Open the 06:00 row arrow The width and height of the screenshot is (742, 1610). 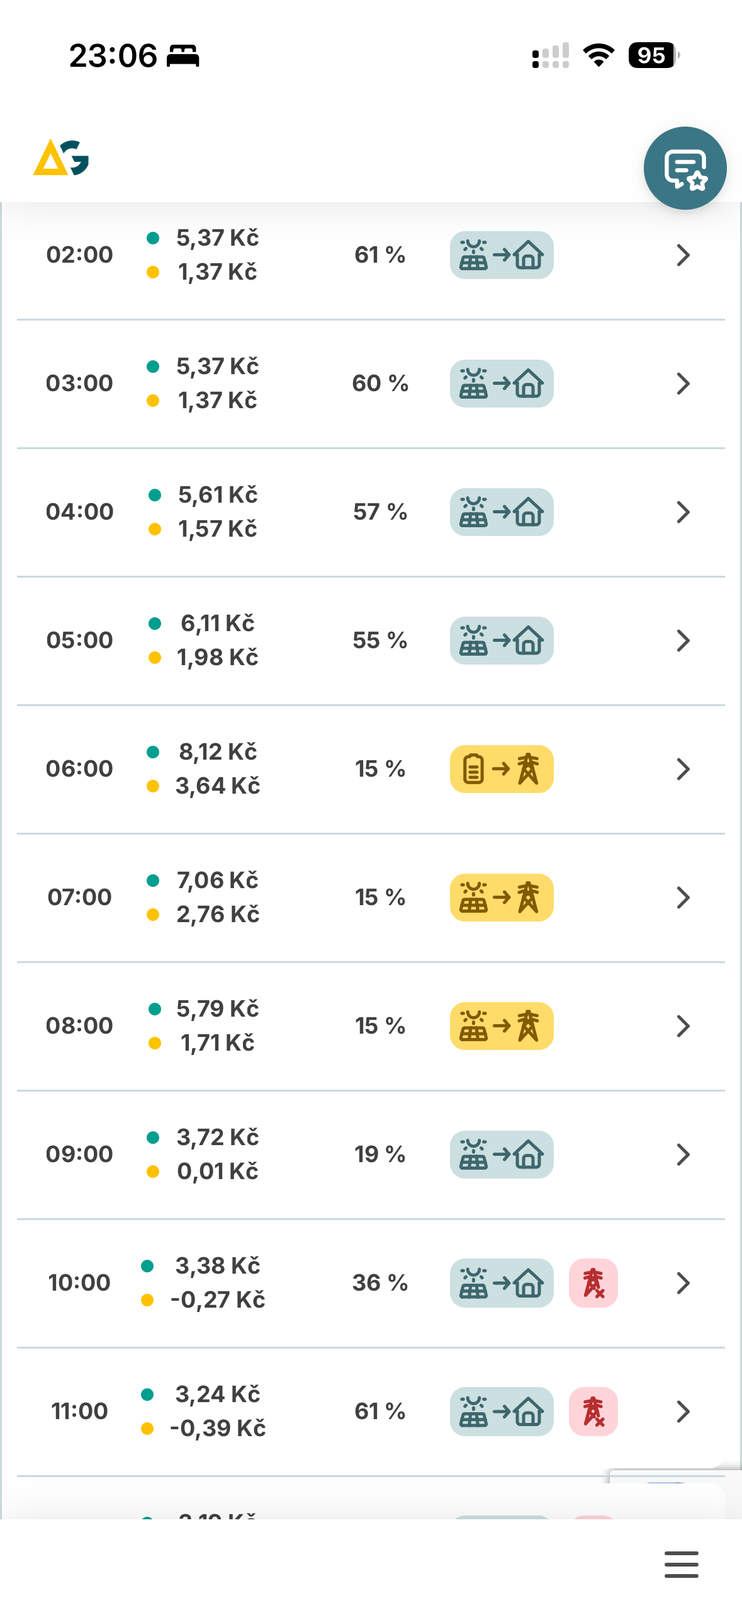[683, 769]
